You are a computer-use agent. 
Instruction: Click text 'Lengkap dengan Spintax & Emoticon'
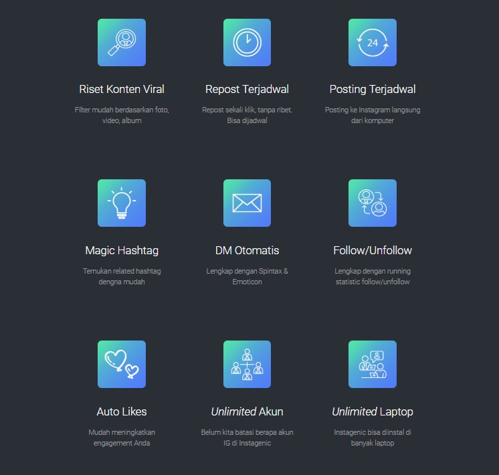[x=247, y=276]
